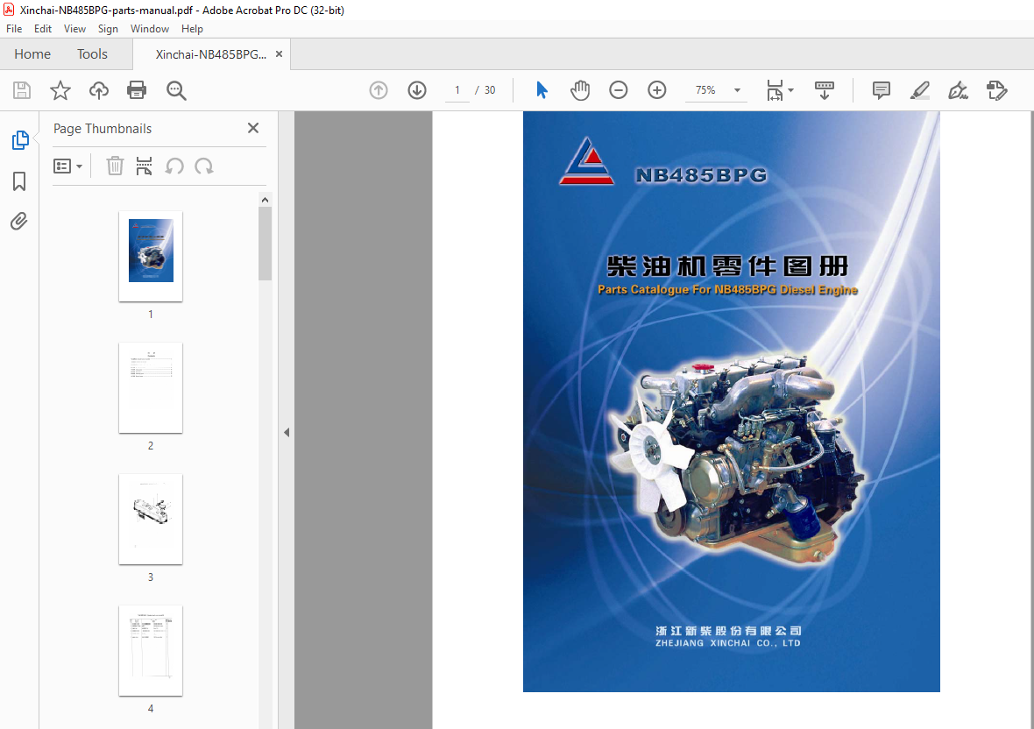Click the thumbnails panel scrollbar handle
This screenshot has height=729, width=1034.
pos(266,244)
